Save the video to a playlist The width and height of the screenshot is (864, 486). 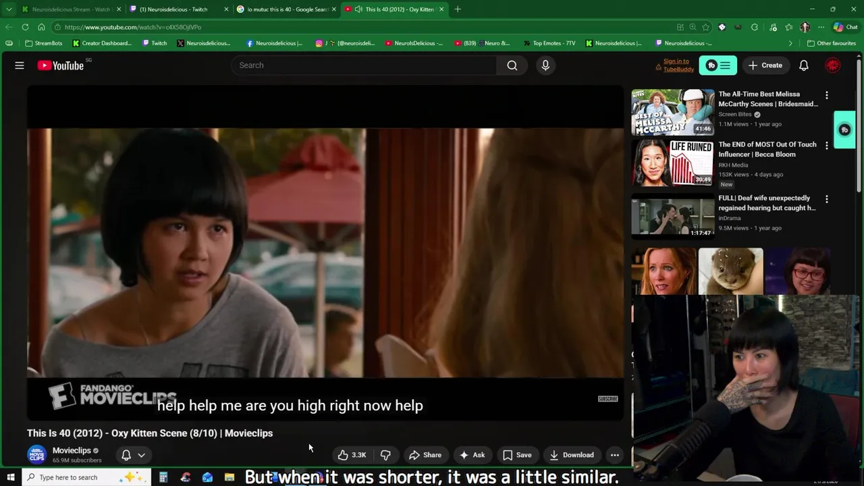[x=517, y=455]
